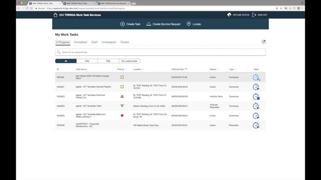This screenshot has width=321, height=180.
Task: Switch to the IBM TRIRIGA Service Request browser tab
Action: click(114, 3)
